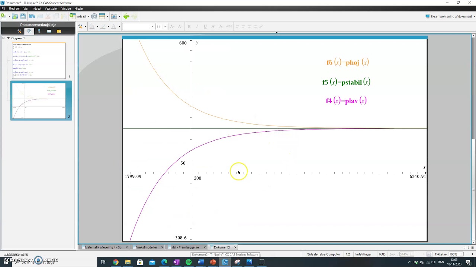The image size is (476, 267).
Task: Open Microsoft Edge from the taskbar
Action: (x=164, y=262)
